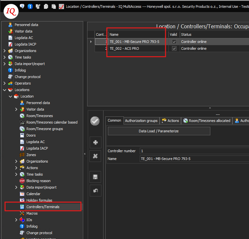This screenshot has width=249, height=239.
Task: Click the info speech bubble toolbar icon
Action: click(x=22, y=7)
